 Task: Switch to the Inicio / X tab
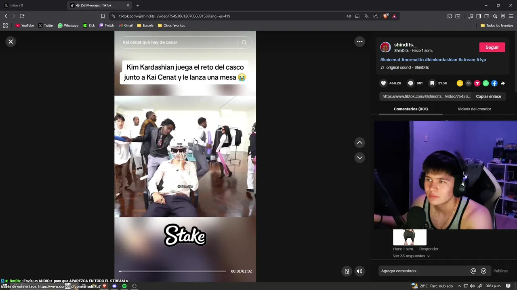tap(33, 5)
